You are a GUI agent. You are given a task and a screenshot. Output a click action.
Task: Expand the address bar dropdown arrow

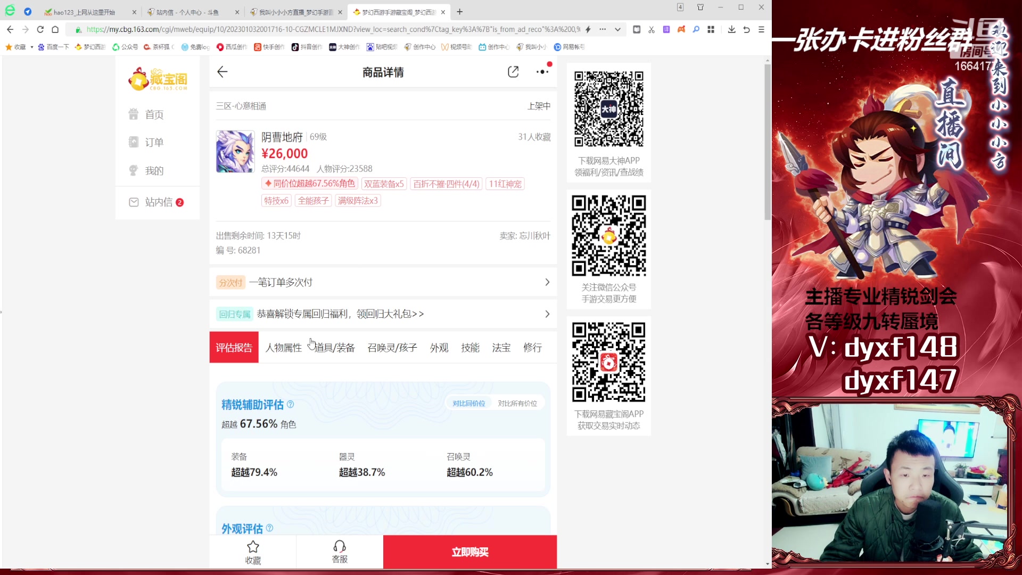point(617,29)
